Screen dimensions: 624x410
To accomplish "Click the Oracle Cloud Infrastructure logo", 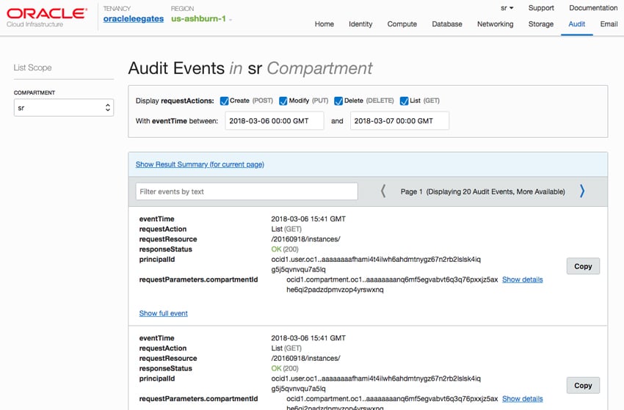I will pos(46,18).
